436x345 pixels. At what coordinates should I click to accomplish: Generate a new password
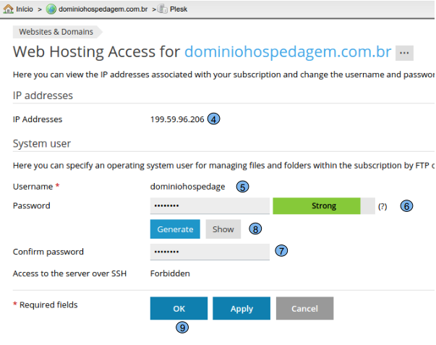point(175,229)
